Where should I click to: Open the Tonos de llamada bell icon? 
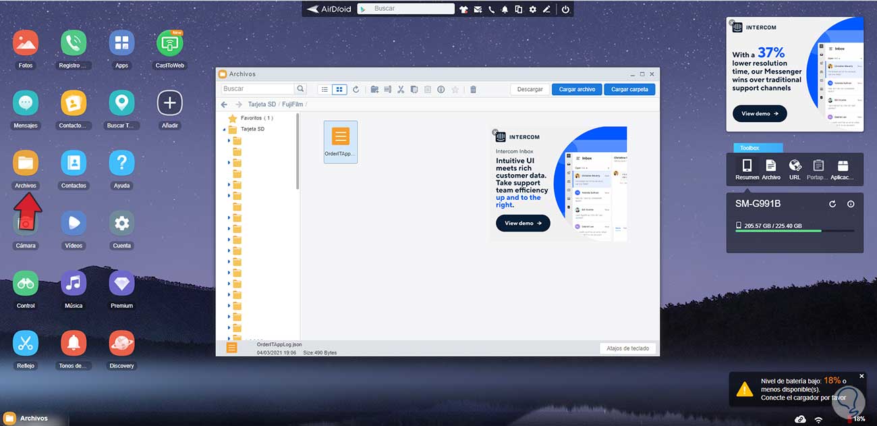coord(74,343)
